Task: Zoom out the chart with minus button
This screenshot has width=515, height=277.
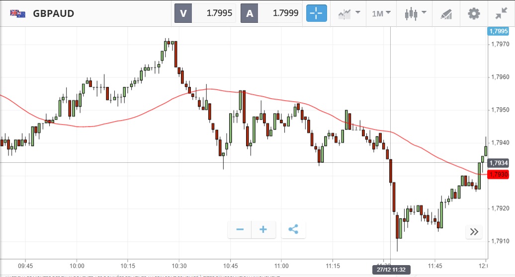Action: coord(240,229)
